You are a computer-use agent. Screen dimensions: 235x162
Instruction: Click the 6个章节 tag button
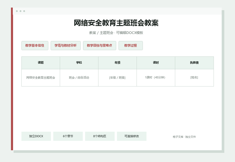tap(68, 136)
